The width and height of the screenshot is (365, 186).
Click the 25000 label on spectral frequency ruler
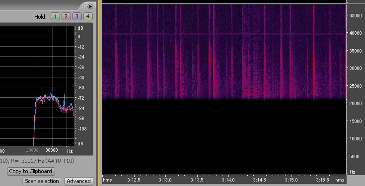(356, 86)
